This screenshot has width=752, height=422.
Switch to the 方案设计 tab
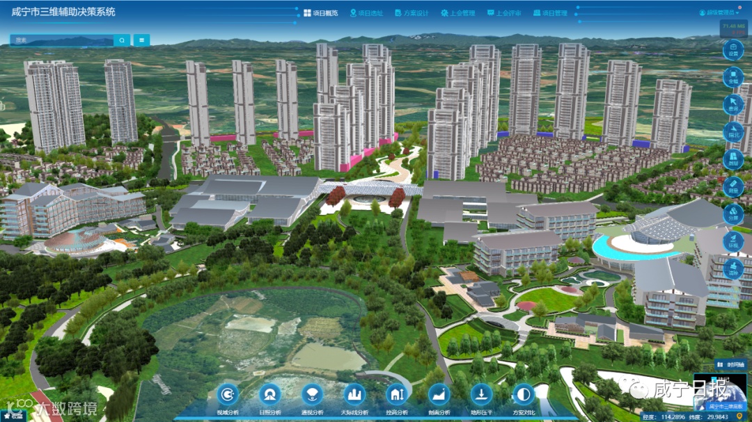pos(412,13)
